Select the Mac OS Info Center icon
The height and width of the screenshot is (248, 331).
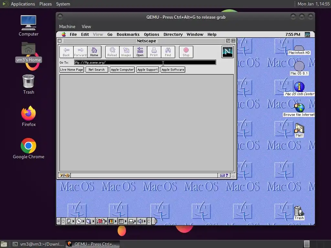pos(299,89)
